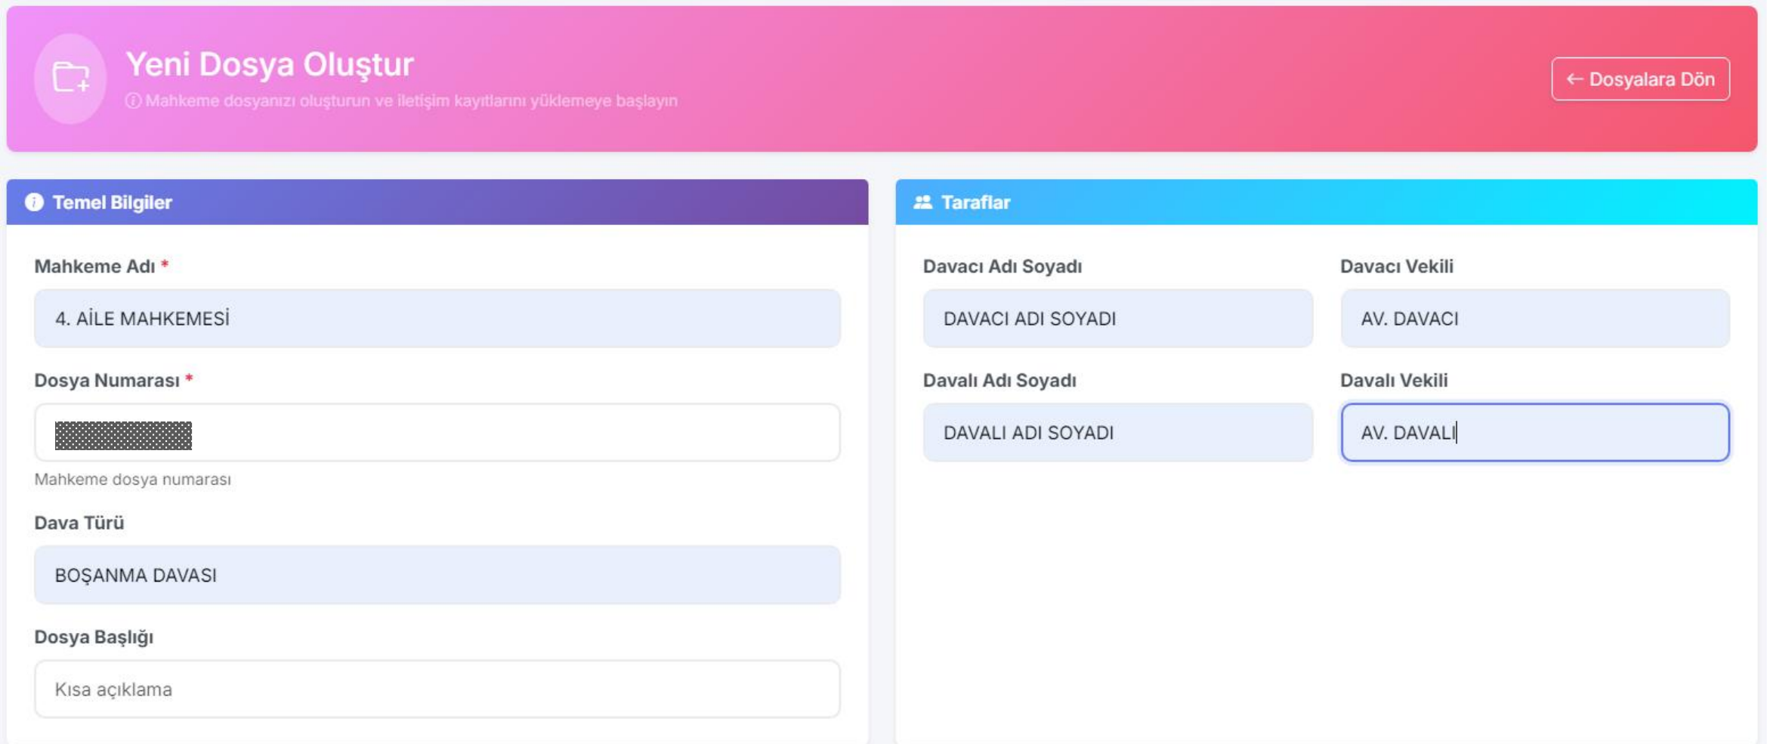This screenshot has width=1767, height=744.
Task: Click the 'Davalı Vekili' field label
Action: pyautogui.click(x=1394, y=381)
